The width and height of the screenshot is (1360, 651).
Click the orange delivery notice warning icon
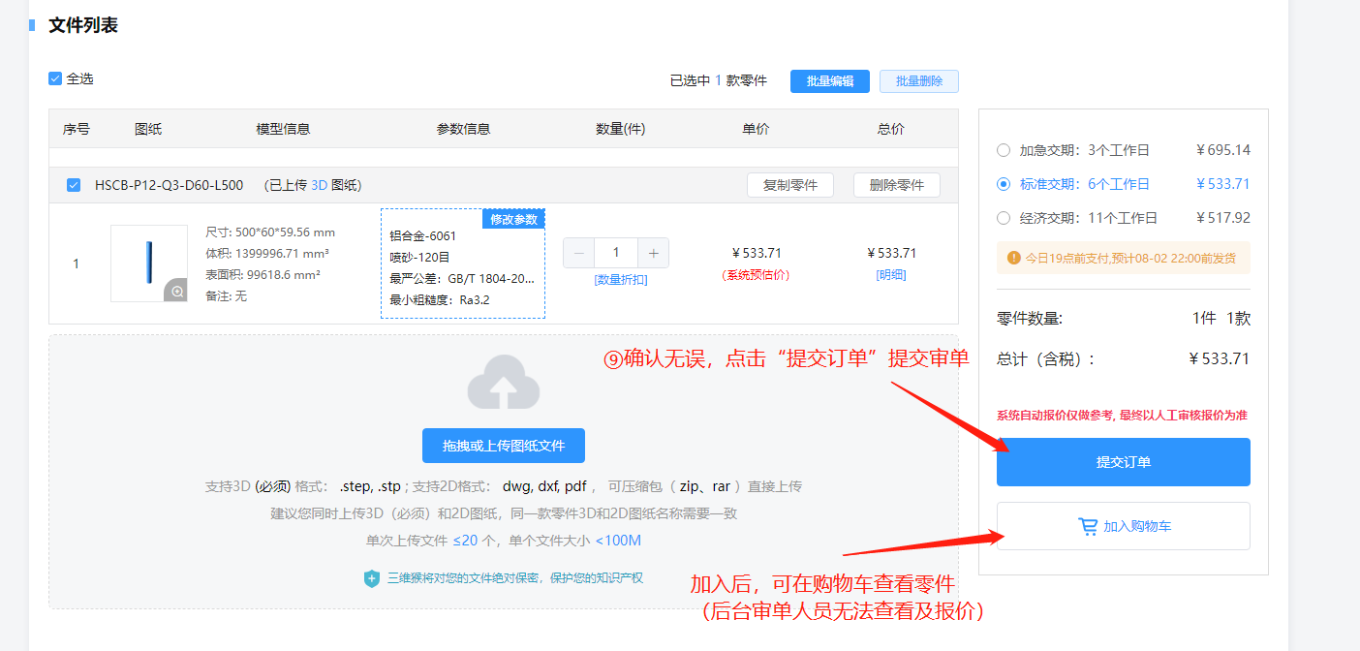[1014, 258]
